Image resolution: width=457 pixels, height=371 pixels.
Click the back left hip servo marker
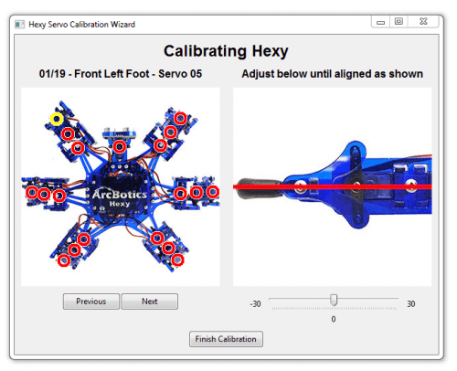coord(83,239)
